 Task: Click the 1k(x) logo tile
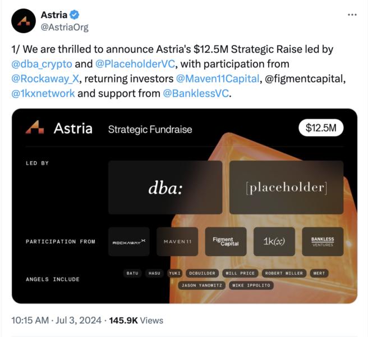[274, 242]
